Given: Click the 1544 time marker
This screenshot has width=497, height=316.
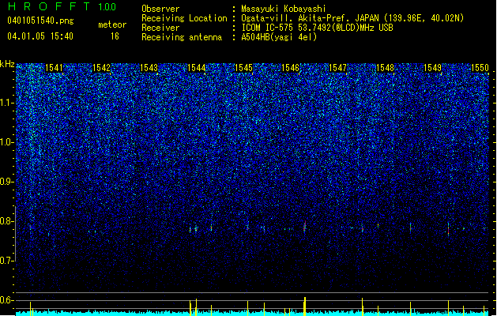Looking at the screenshot, I should pyautogui.click(x=196, y=68).
